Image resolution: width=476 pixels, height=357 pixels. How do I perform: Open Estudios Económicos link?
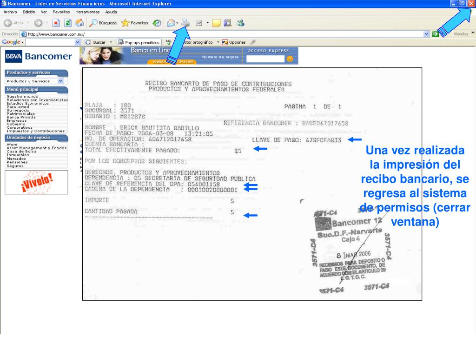27,103
